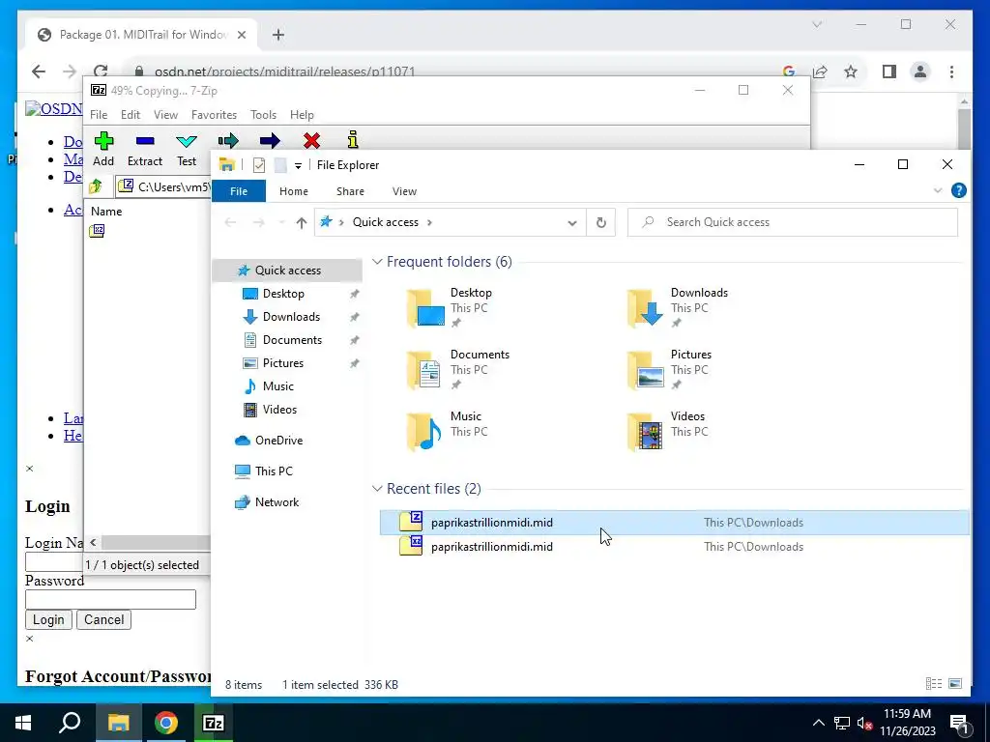
Task: Expand the File Explorer ribbon chevron
Action: click(938, 190)
